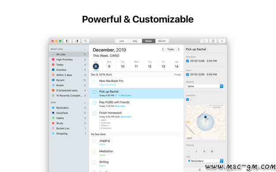Open the List Reminders dropdown
Image resolution: width=276 pixels, height=172 pixels.
[205, 161]
